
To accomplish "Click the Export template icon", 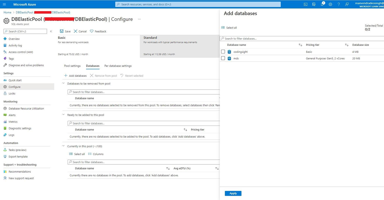I will (x=5, y=156).
